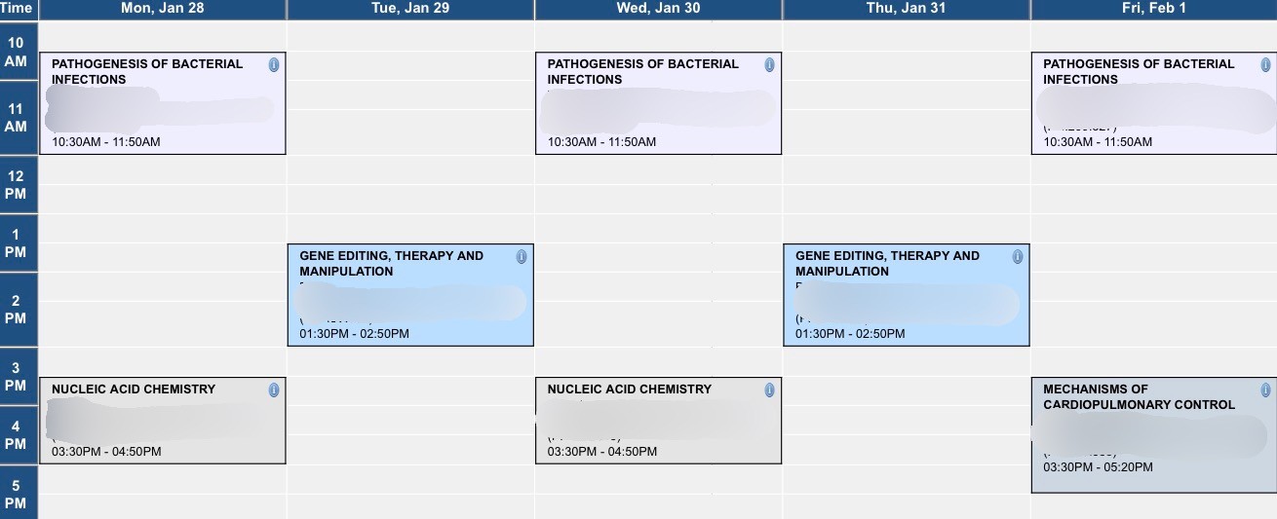Viewport: 1277px width, 519px height.
Task: Select the Wed, Jan 30 column header
Action: coord(658,9)
